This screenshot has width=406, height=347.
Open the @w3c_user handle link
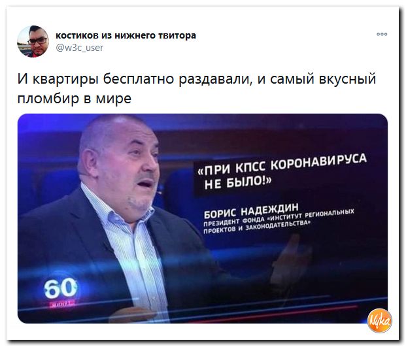tap(80, 48)
